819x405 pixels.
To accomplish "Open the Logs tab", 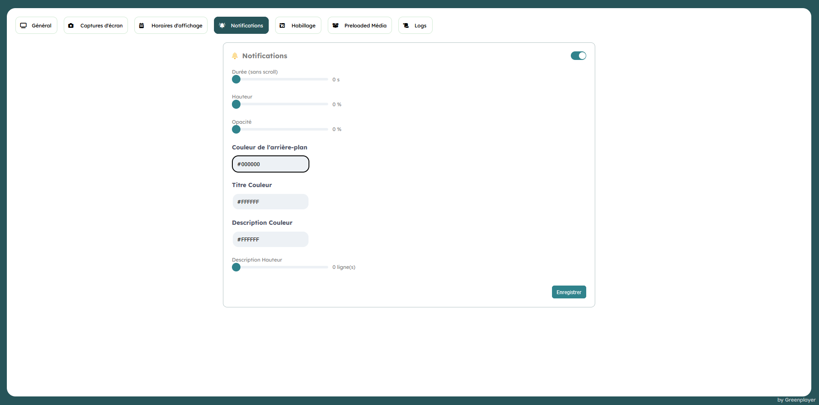I will point(415,26).
